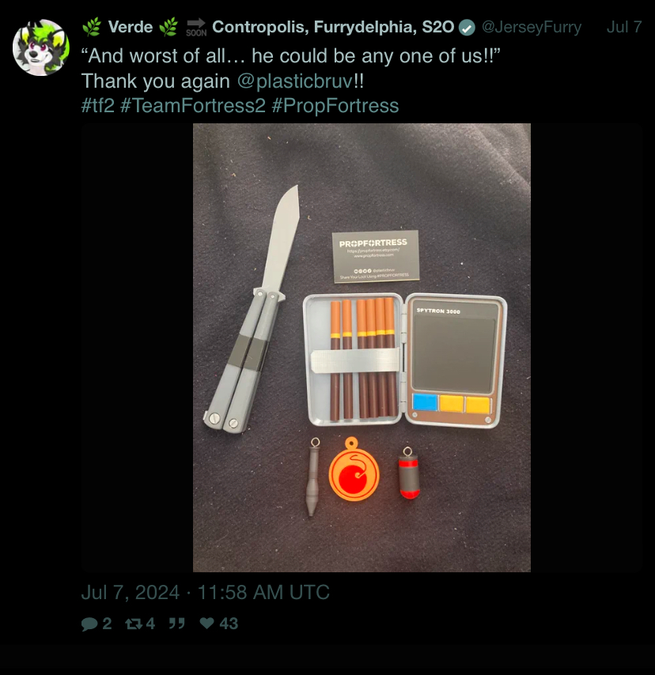
Task: Click the display name Verde Contropolis, Furrydelphia
Action: pos(268,27)
